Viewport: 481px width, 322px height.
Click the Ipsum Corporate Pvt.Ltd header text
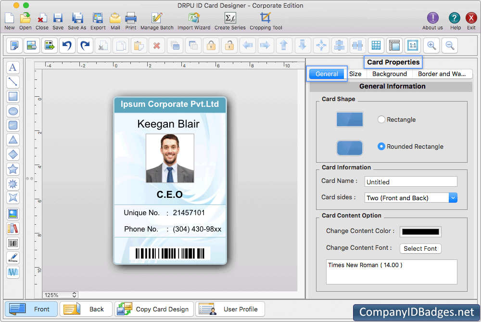click(170, 104)
